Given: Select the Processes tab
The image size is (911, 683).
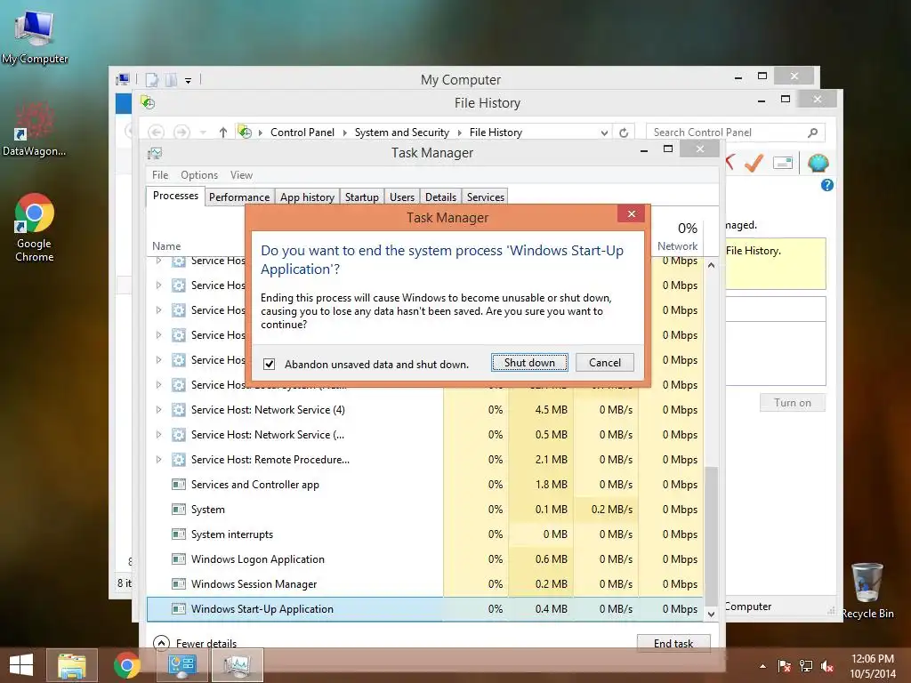Looking at the screenshot, I should pyautogui.click(x=175, y=196).
